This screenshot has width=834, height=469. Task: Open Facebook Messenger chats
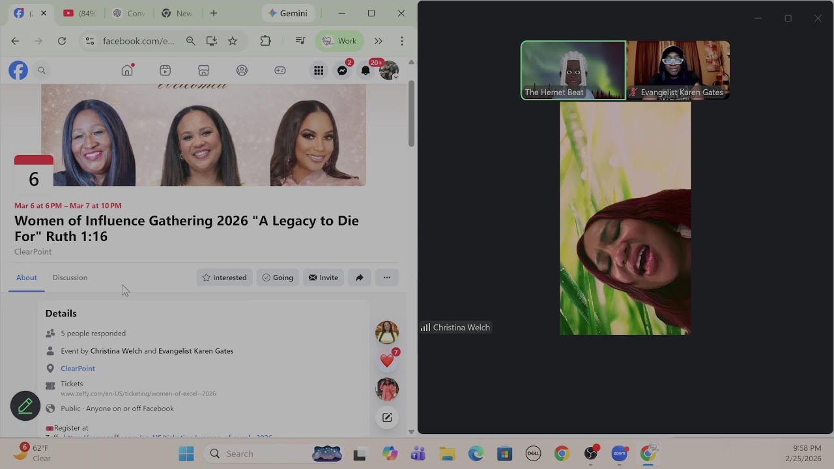(342, 70)
